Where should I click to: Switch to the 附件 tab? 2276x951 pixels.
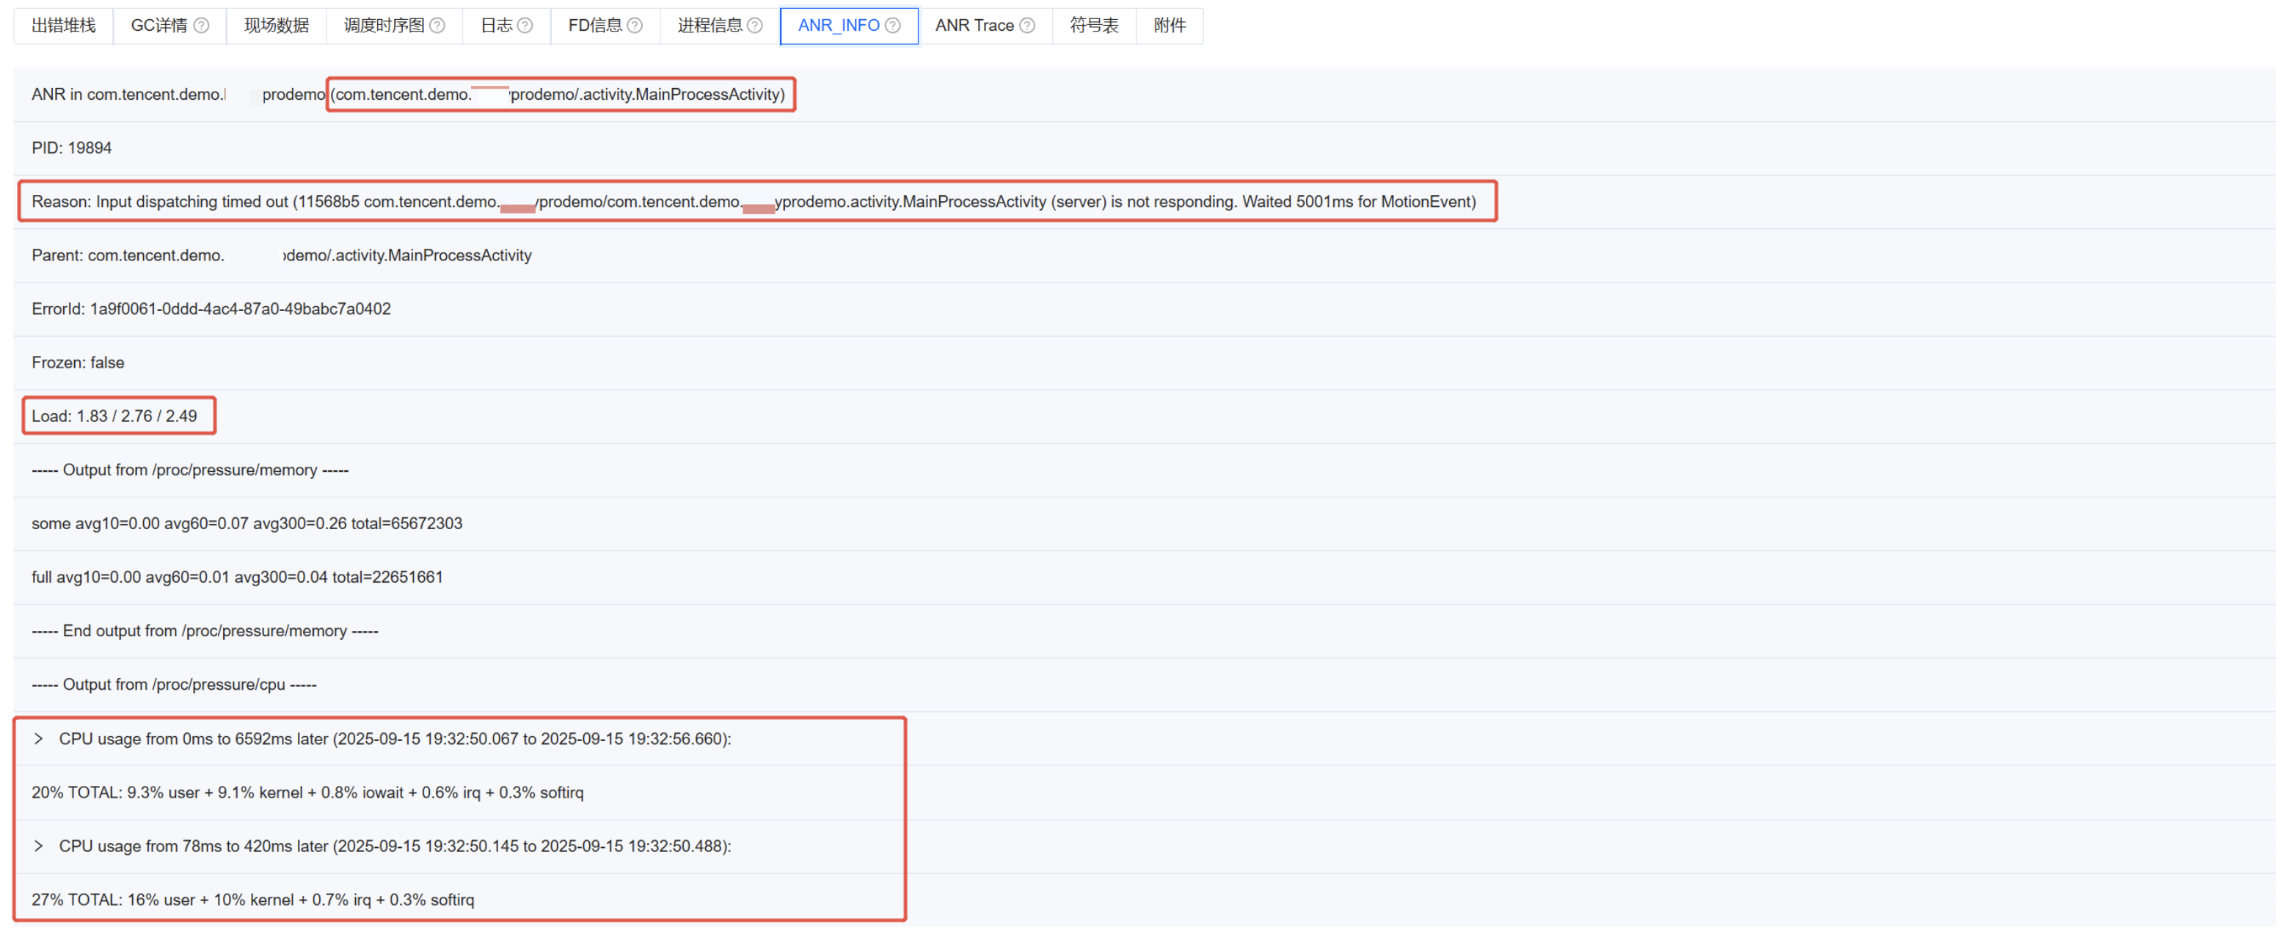tap(1169, 26)
